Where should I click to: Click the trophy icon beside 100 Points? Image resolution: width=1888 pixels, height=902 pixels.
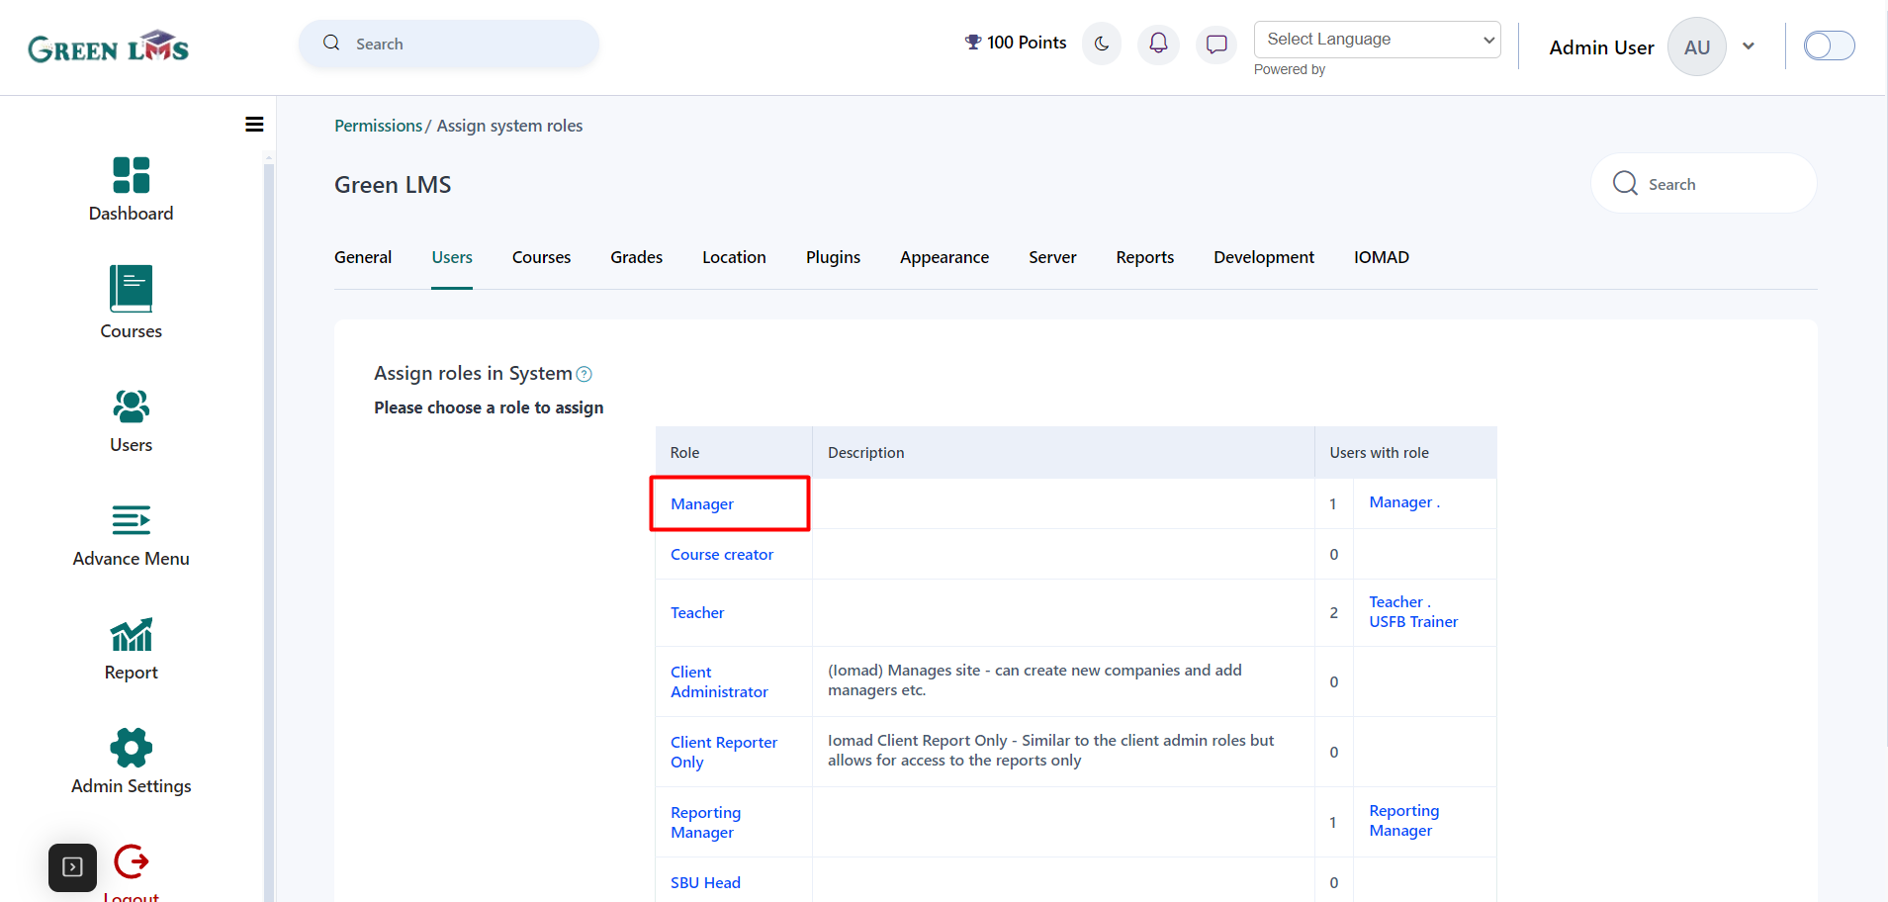[x=973, y=43]
